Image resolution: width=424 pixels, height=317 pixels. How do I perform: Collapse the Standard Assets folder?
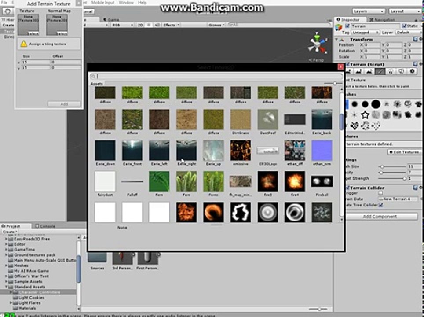pyautogui.click(x=6, y=287)
